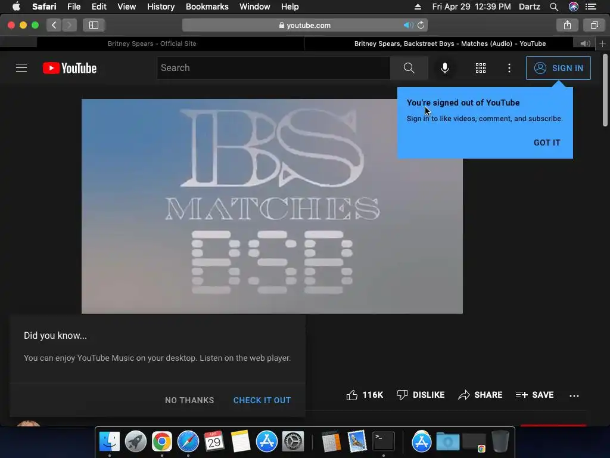
Task: Start voice search with the microphone icon
Action: coord(444,68)
